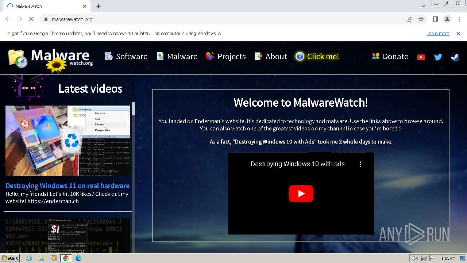
Task: Open the Learn more link
Action: click(x=438, y=33)
